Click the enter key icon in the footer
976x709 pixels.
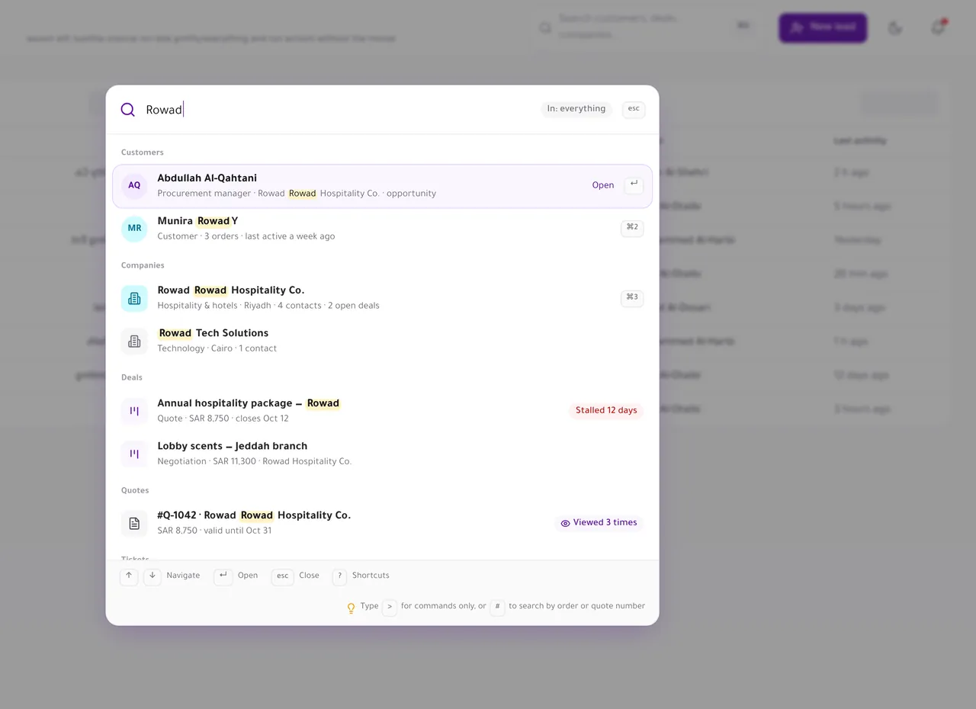(x=223, y=576)
